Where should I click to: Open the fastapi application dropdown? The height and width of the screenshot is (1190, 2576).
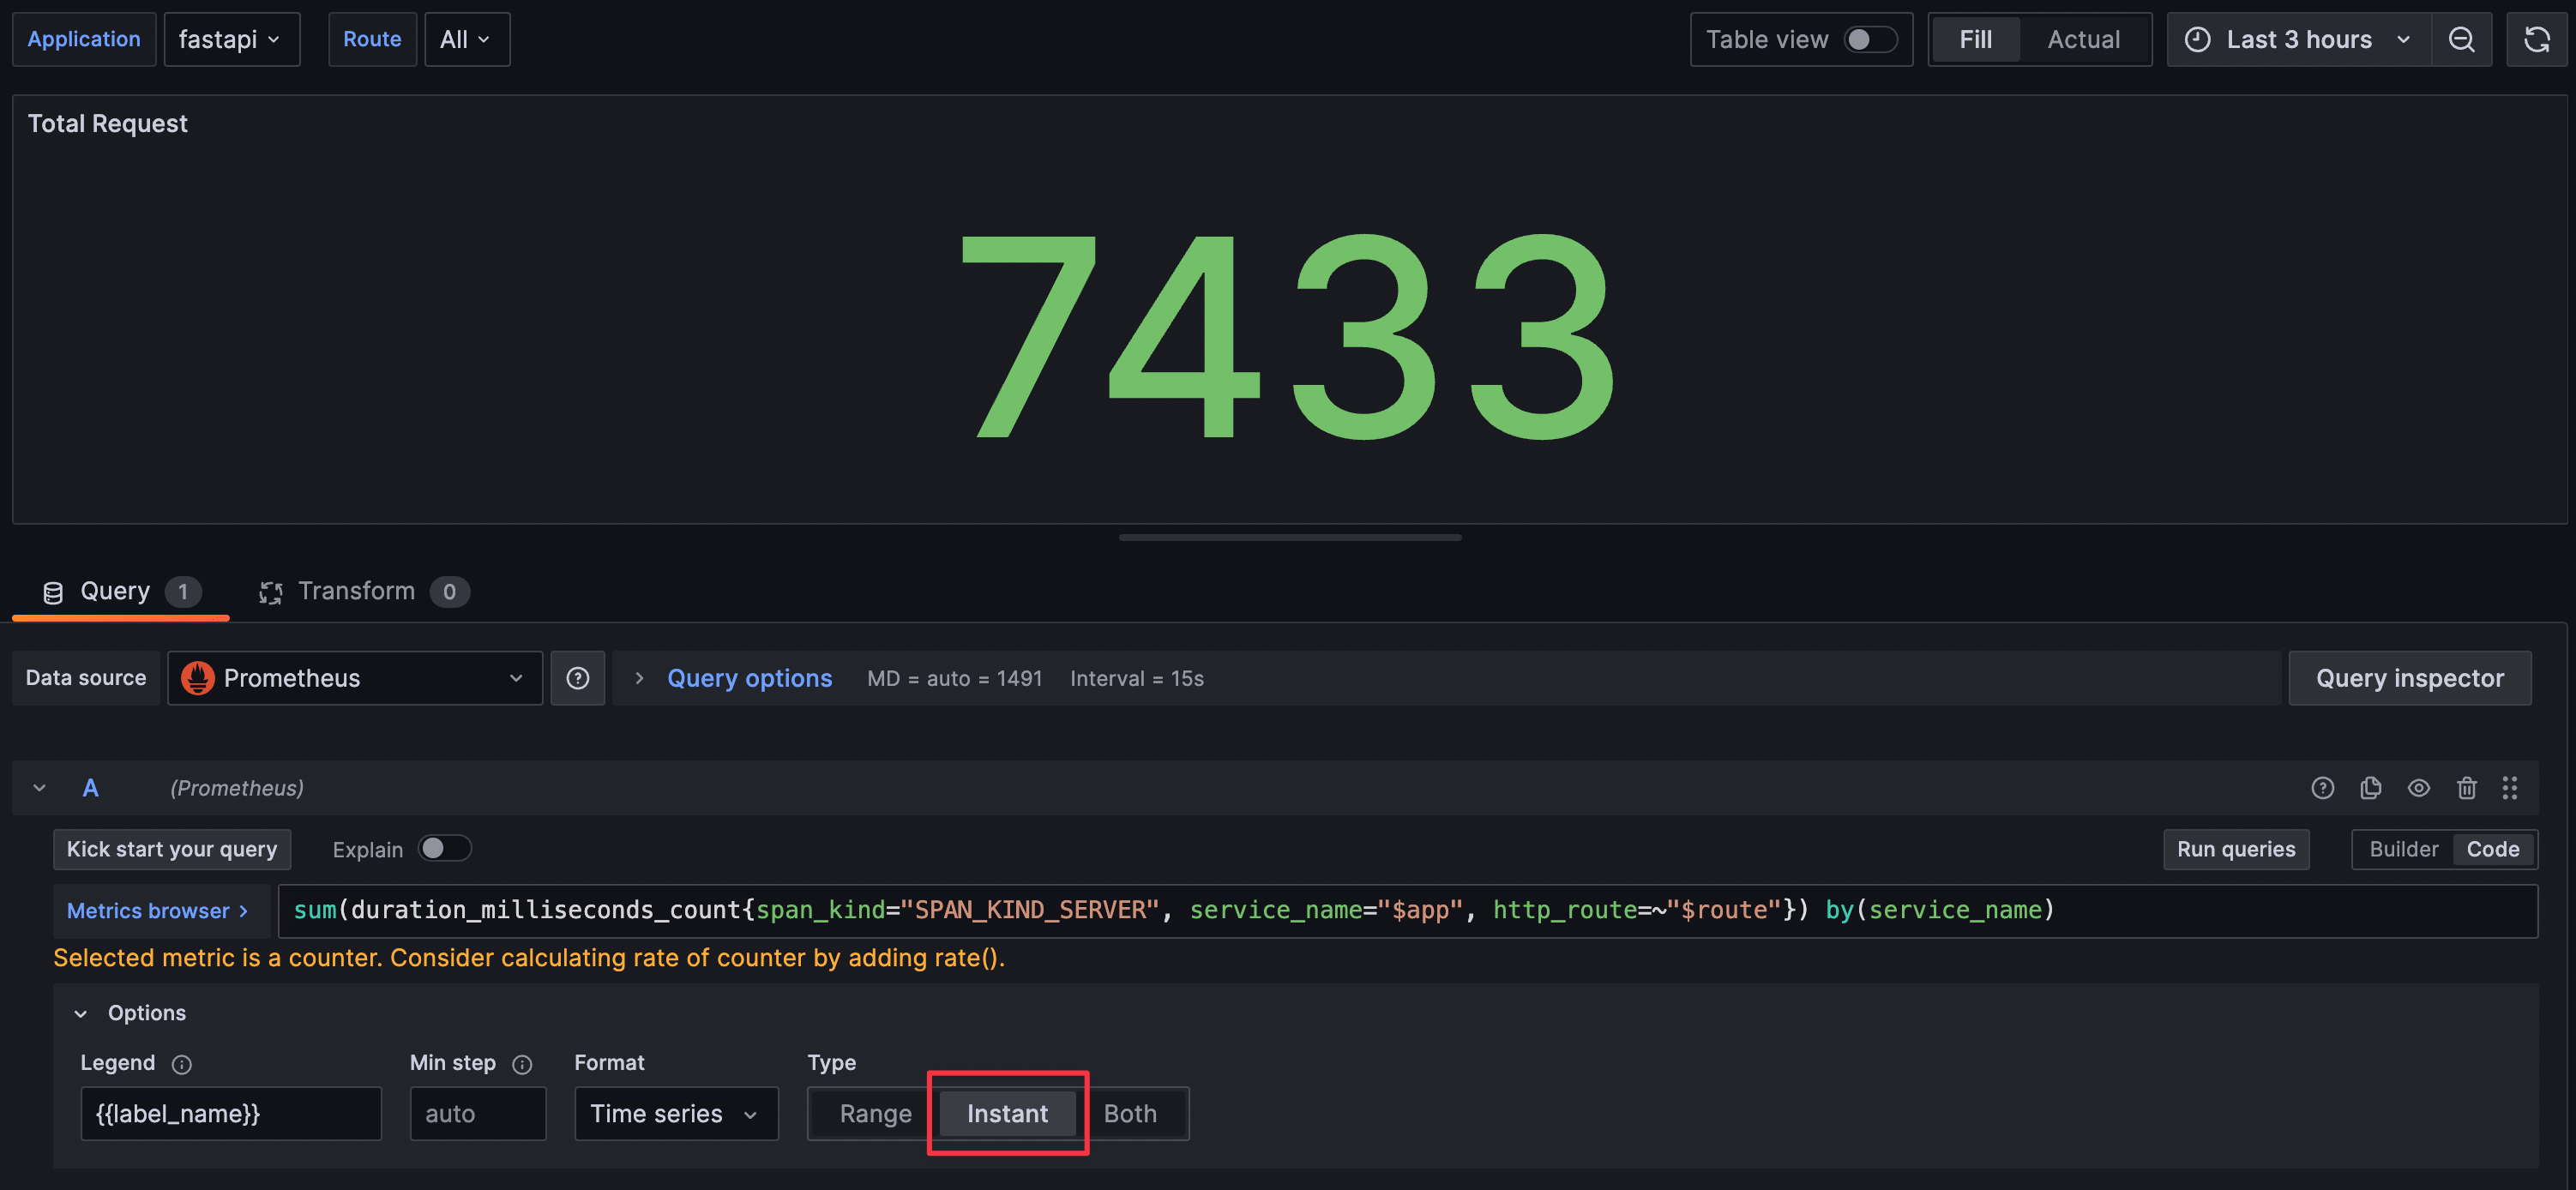pos(231,40)
